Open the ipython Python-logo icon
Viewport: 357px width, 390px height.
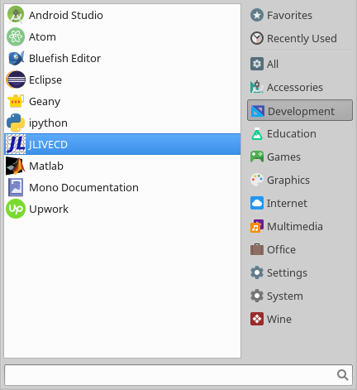coord(16,123)
